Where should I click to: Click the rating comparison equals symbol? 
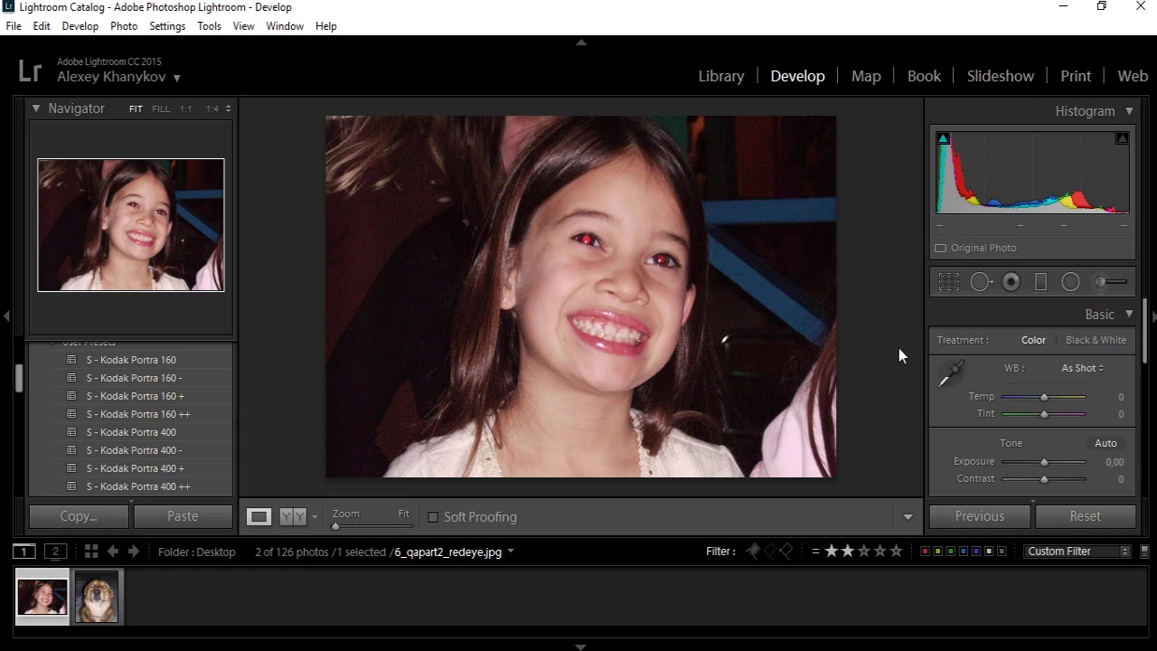[x=815, y=552]
